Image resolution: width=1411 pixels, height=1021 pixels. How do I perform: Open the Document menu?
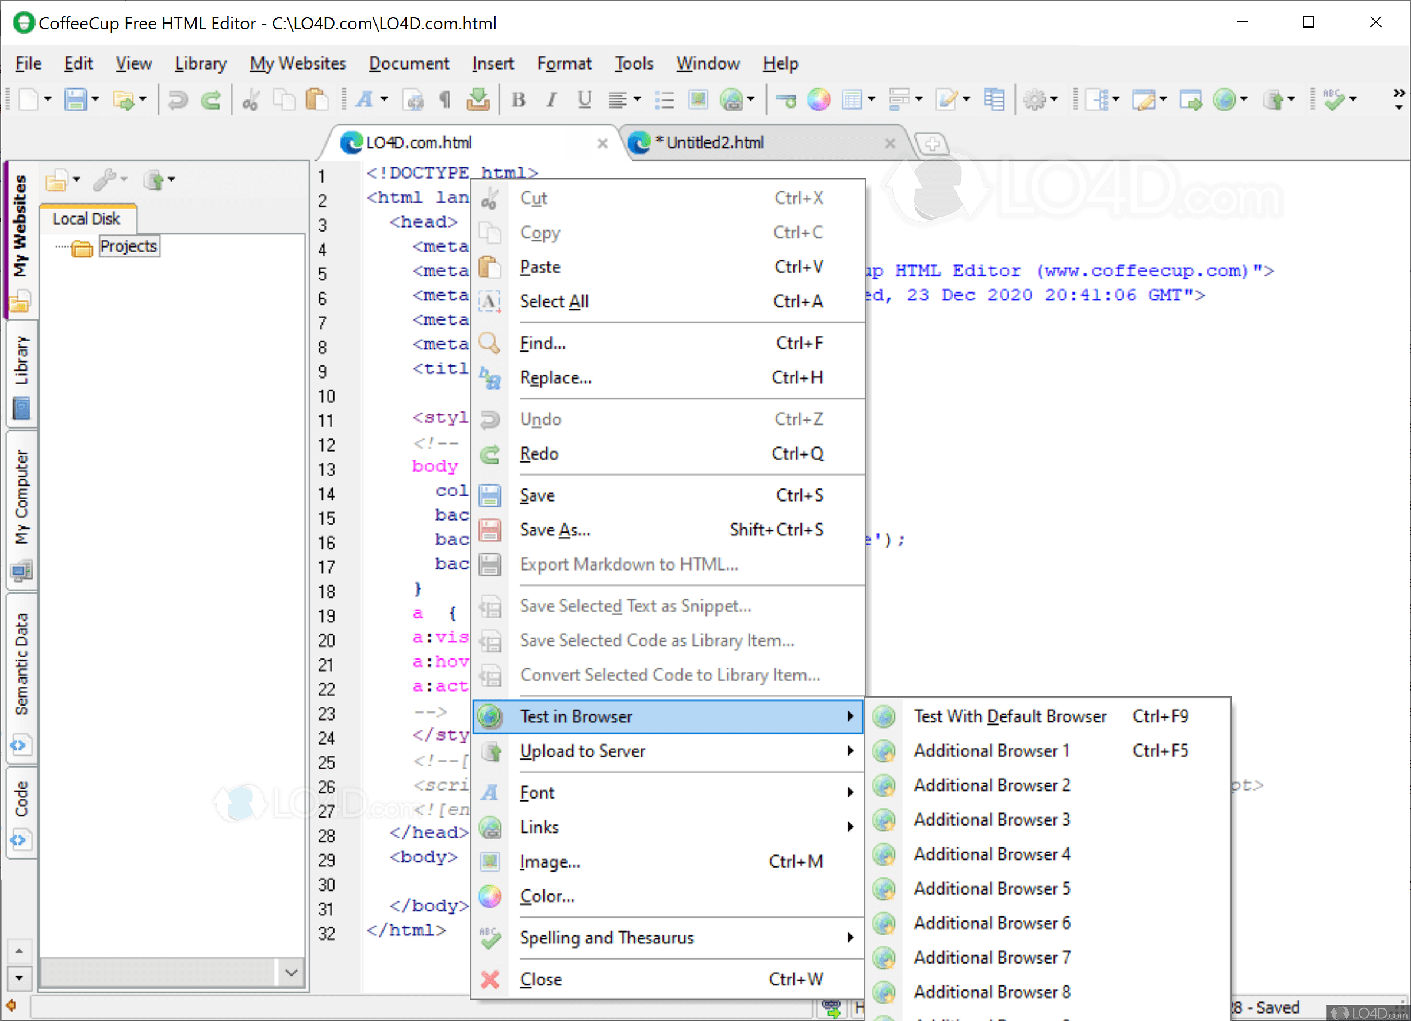(x=409, y=63)
